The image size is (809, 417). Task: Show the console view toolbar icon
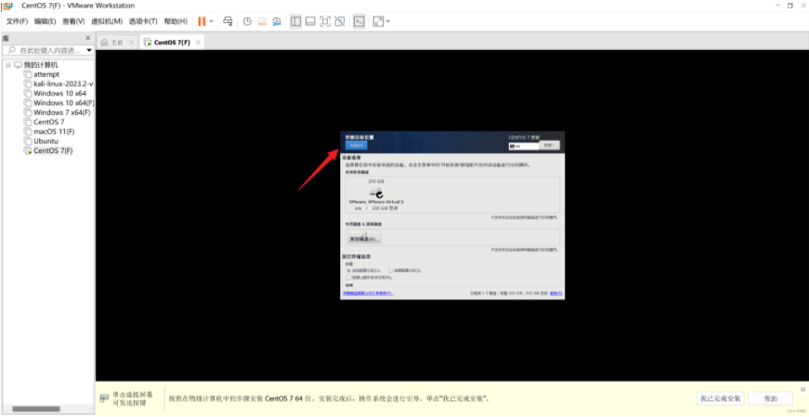pos(359,21)
